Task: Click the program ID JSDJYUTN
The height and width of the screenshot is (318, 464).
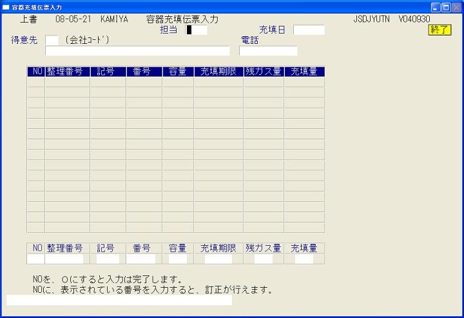Action: [371, 19]
